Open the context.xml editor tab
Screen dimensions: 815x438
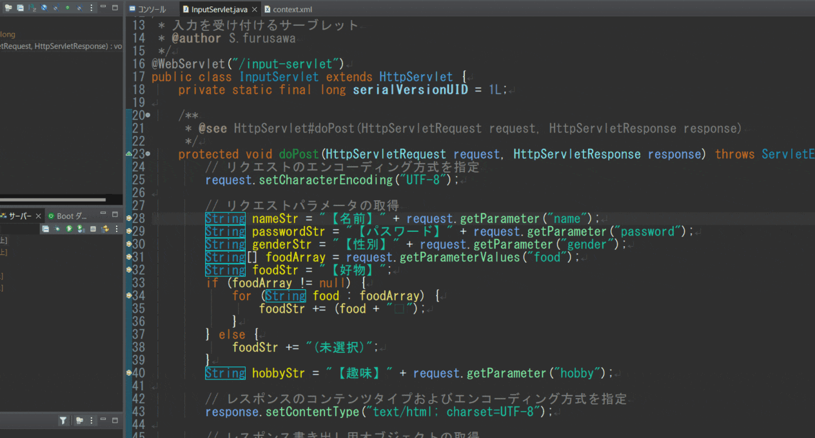point(288,10)
